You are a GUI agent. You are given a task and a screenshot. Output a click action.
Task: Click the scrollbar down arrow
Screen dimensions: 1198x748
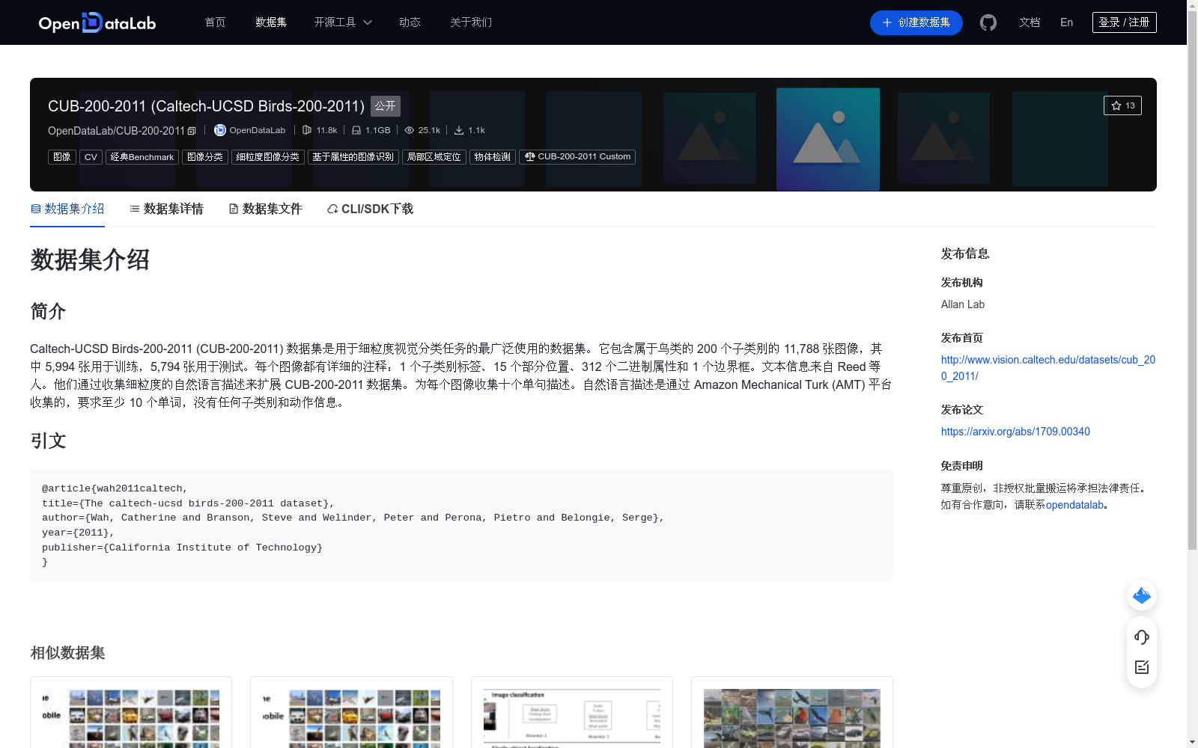1192,742
